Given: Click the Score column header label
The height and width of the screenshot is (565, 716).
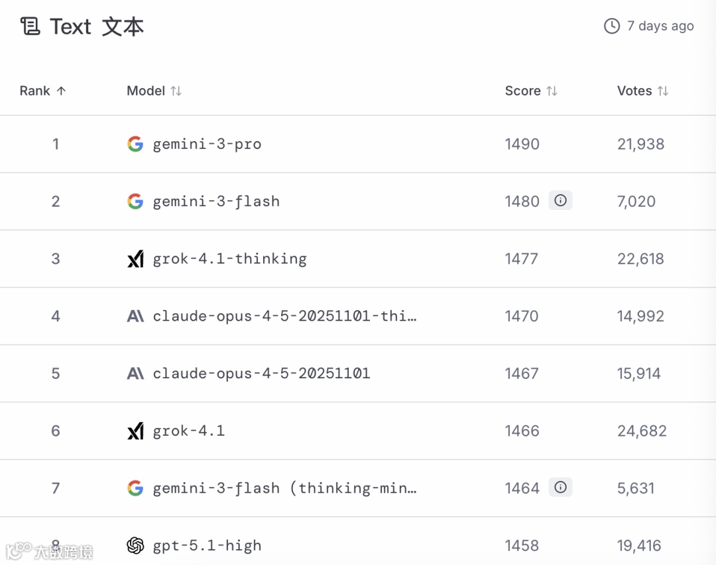Looking at the screenshot, I should click(522, 91).
